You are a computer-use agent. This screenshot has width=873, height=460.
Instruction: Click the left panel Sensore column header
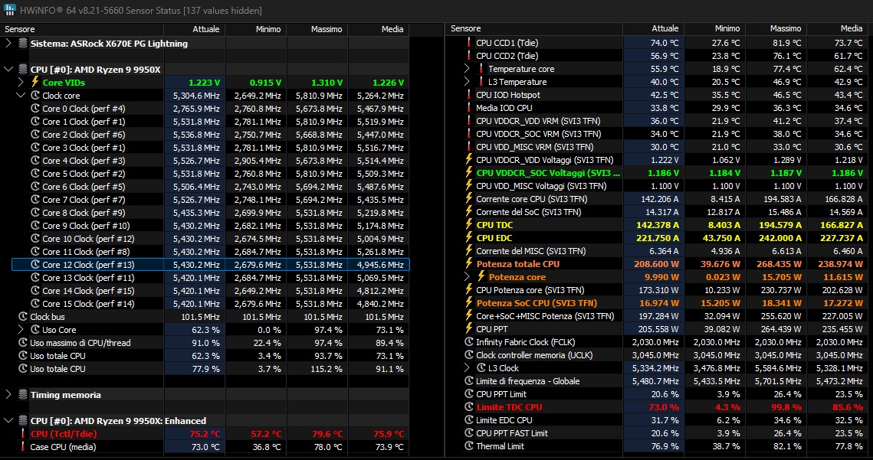coord(84,29)
